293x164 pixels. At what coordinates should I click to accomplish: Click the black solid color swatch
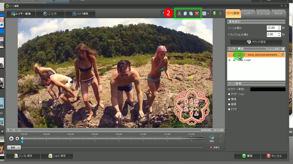(x=268, y=89)
